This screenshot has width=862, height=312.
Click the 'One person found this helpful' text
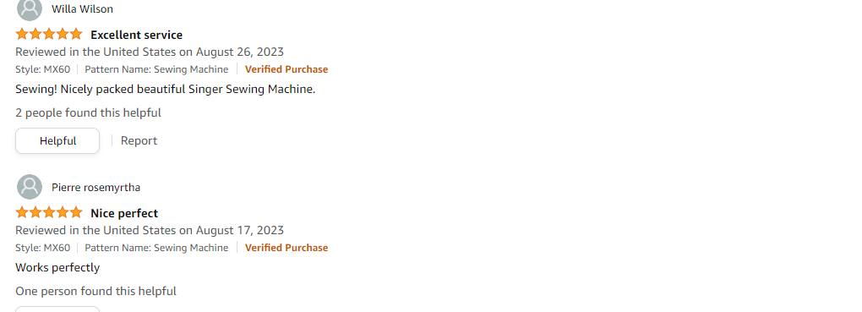[95, 291]
